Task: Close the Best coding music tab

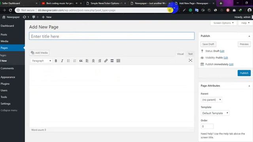Action: coord(81,3)
